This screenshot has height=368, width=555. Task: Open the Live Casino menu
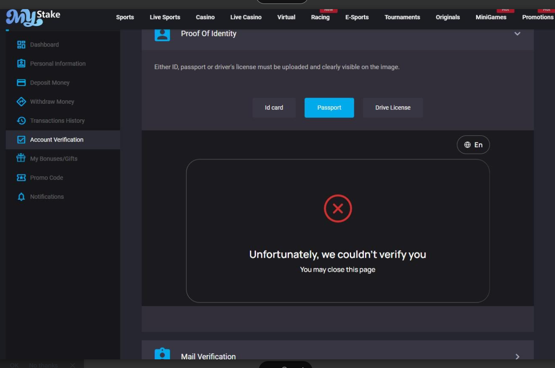point(246,17)
